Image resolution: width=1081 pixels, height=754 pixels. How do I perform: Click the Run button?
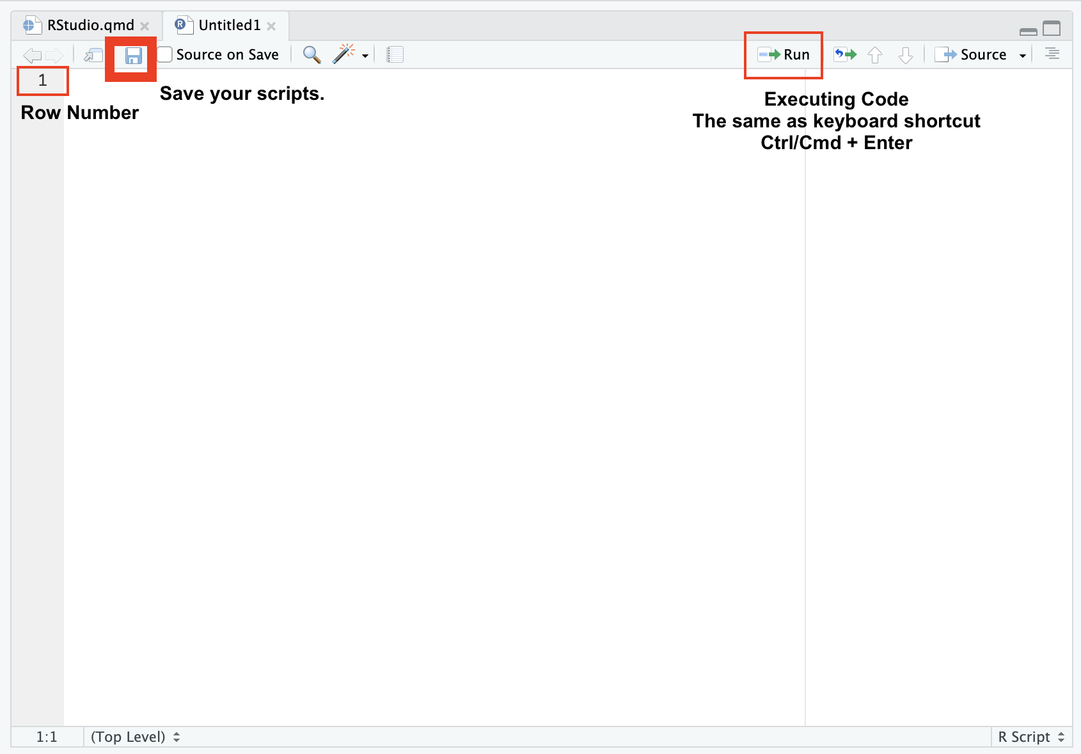click(x=784, y=55)
